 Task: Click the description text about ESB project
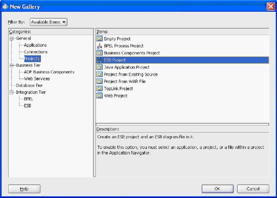click(146, 137)
